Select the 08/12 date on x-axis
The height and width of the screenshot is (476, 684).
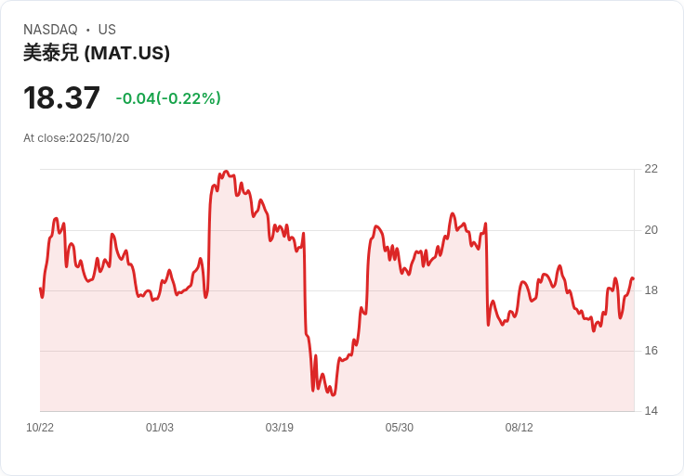(x=520, y=428)
